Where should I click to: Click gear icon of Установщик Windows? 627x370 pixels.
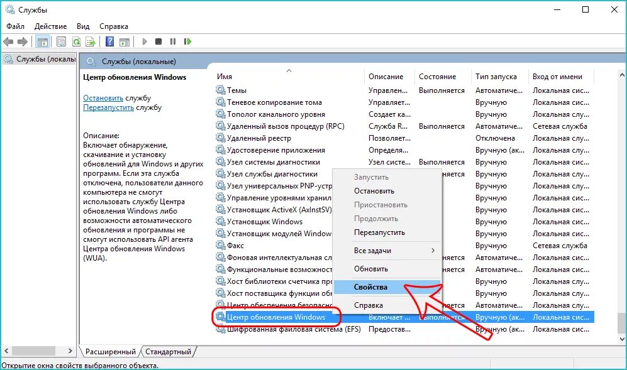pos(220,221)
